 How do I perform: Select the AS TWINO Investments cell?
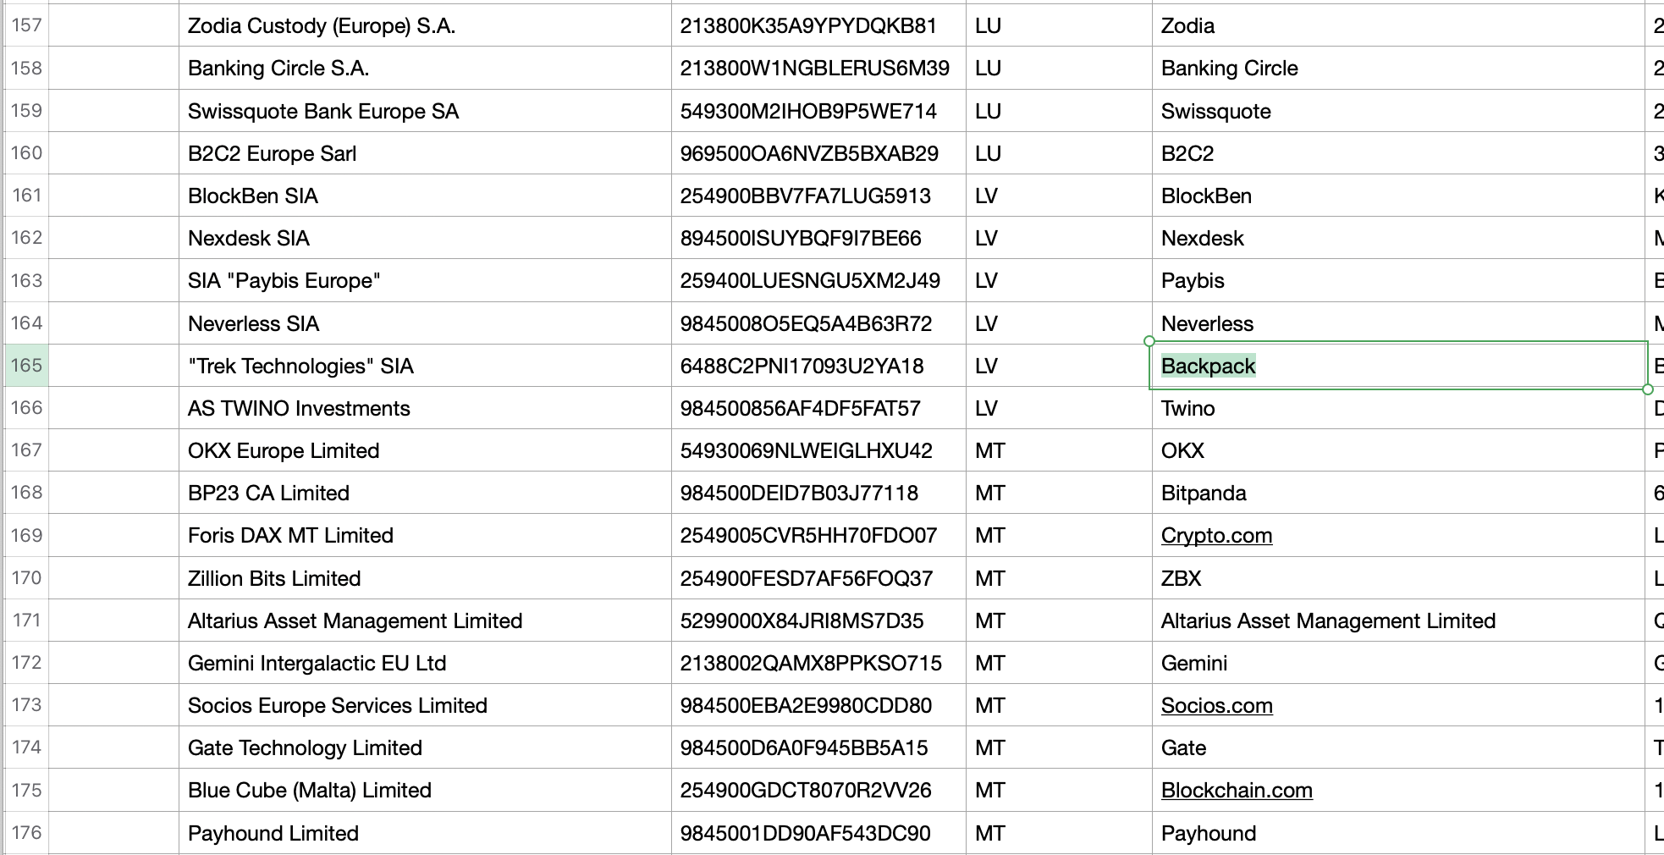pyautogui.click(x=425, y=408)
